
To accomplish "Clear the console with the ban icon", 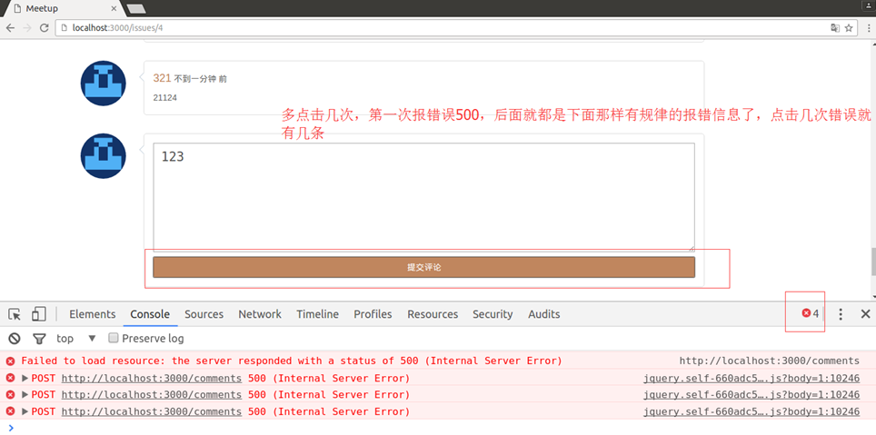I will click(x=15, y=339).
